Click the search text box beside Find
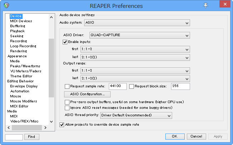 (x=14, y=137)
